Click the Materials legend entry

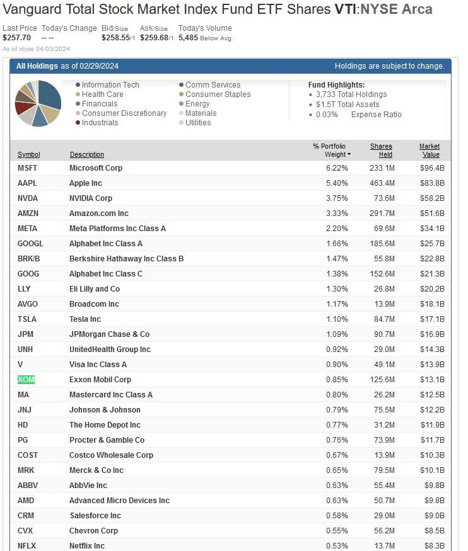click(198, 113)
